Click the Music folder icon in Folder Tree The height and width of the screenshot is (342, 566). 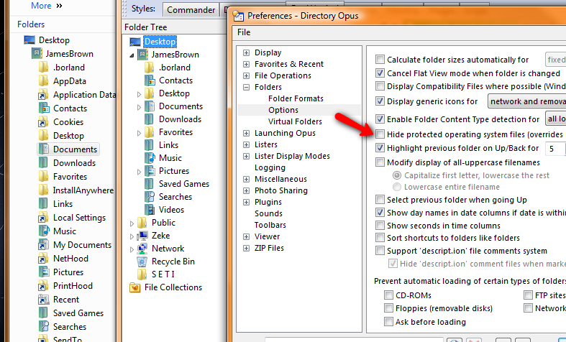149,158
